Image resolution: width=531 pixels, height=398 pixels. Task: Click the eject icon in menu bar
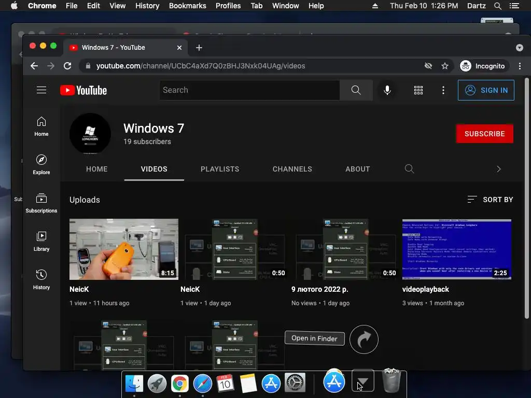[x=375, y=6]
